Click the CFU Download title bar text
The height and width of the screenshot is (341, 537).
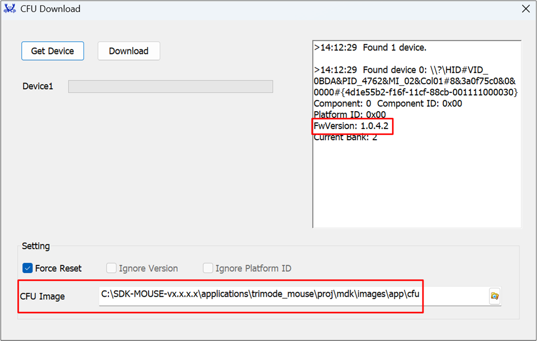point(50,9)
